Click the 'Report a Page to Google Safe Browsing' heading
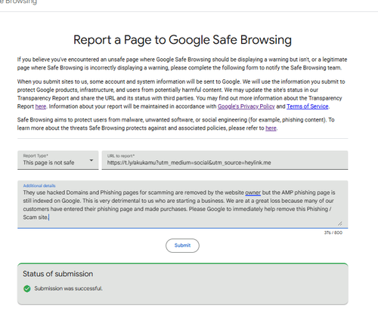This screenshot has width=378, height=329. [x=182, y=40]
